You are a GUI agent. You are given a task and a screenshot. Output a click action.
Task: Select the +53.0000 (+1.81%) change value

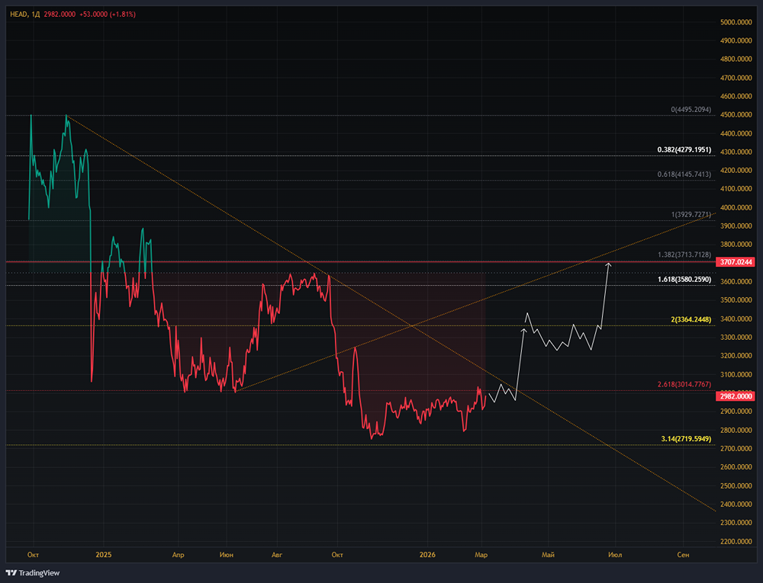107,14
